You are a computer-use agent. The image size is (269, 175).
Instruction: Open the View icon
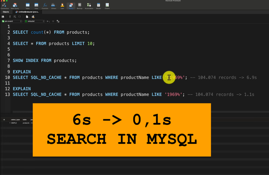click(x=36, y=5)
